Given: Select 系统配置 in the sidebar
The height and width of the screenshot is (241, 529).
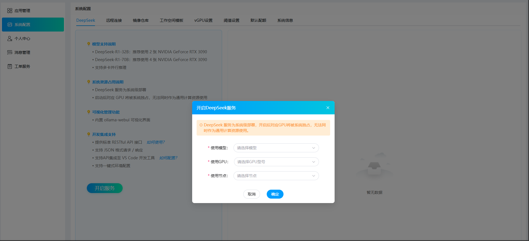Looking at the screenshot, I should (x=33, y=25).
